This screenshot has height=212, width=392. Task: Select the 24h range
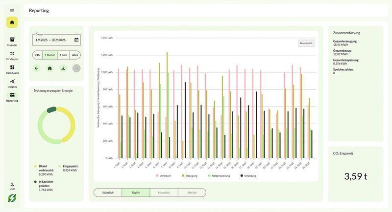38,55
